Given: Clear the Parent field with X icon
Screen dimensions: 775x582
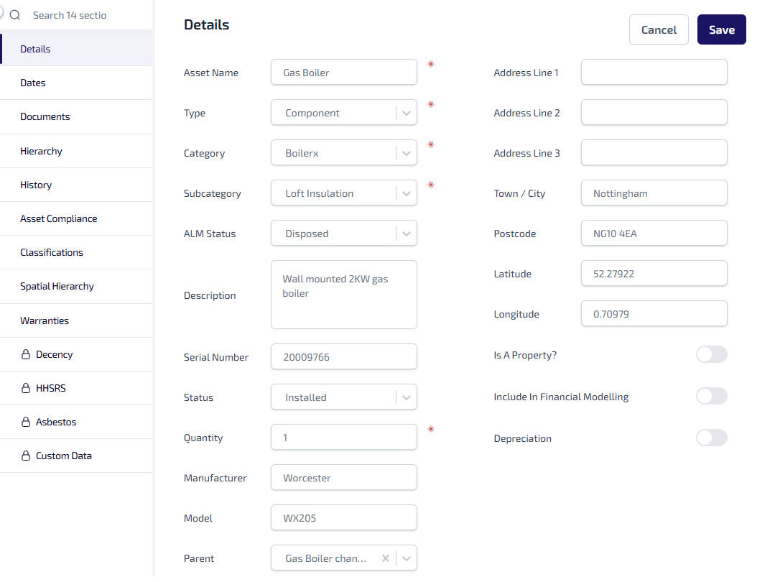Looking at the screenshot, I should point(386,558).
